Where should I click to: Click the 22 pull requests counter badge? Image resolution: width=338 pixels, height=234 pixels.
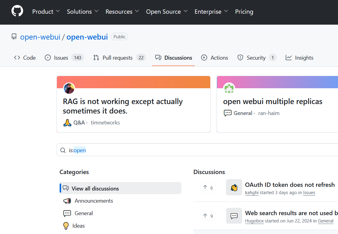[x=141, y=58]
